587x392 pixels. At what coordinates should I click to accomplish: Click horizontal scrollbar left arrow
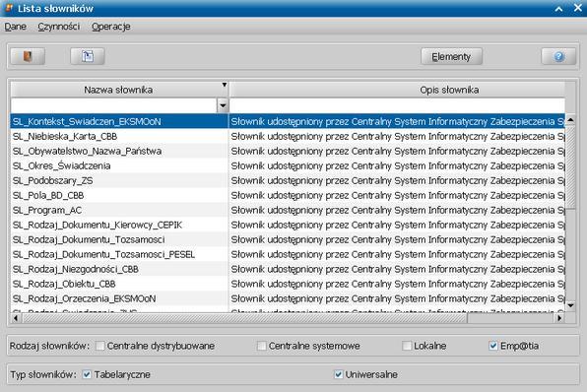coord(16,318)
